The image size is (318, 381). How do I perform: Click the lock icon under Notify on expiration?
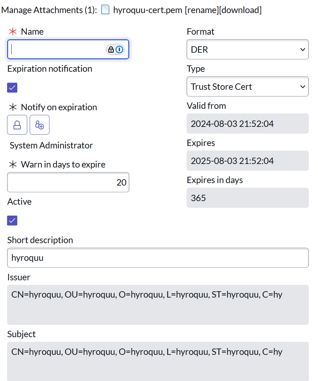[17, 124]
